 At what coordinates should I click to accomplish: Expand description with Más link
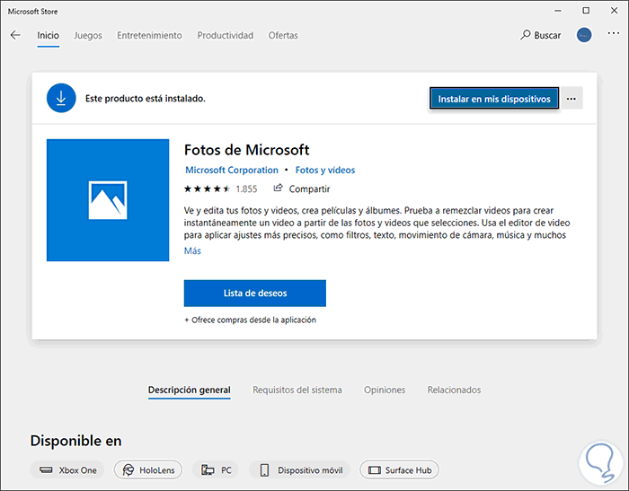coord(192,250)
